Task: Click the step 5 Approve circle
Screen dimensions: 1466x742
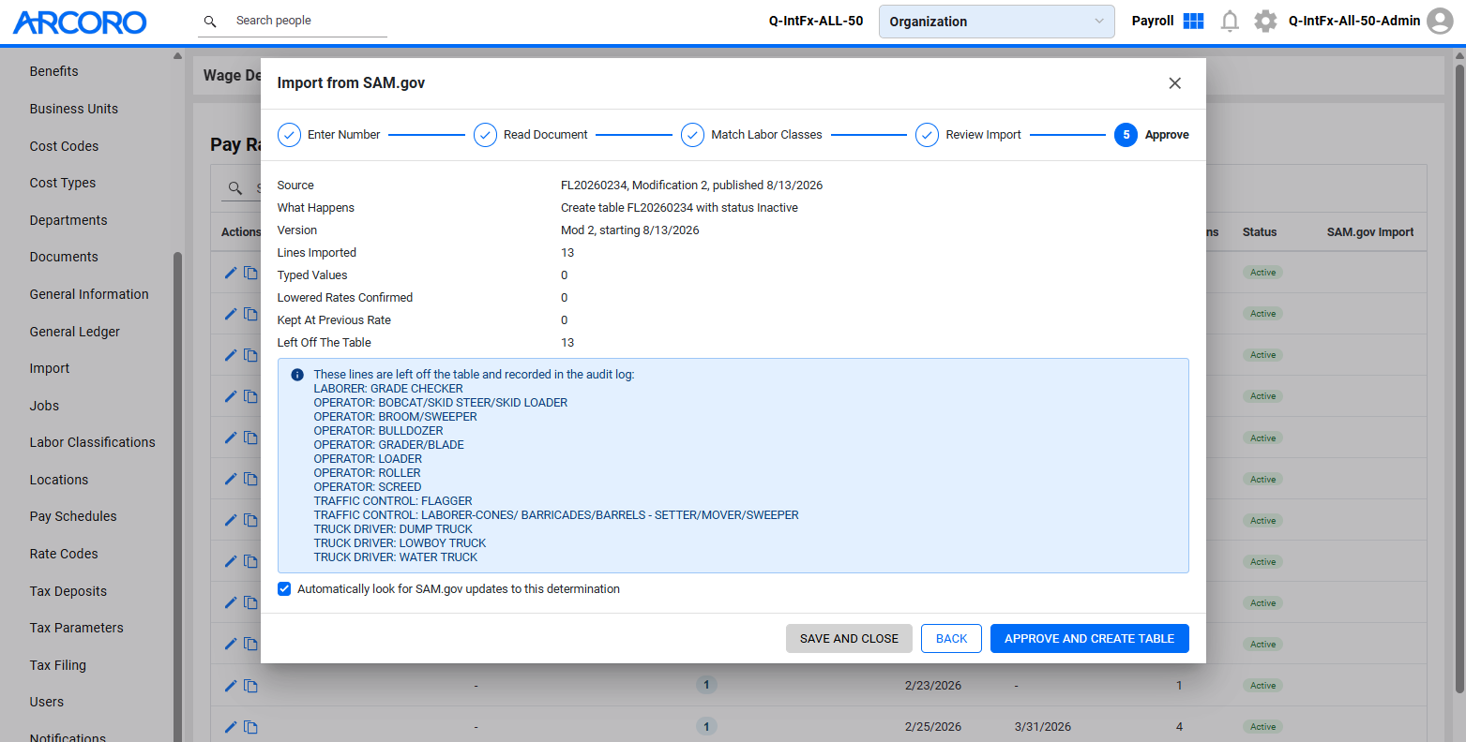Action: coord(1126,135)
